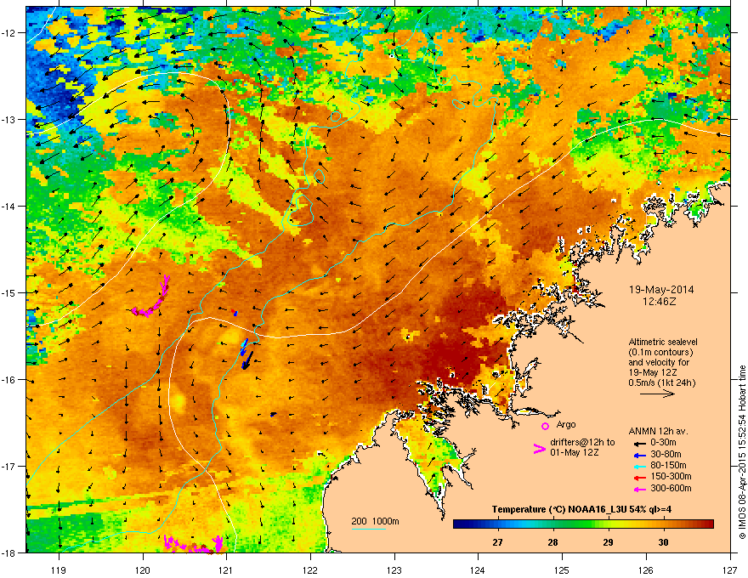The height and width of the screenshot is (578, 748).
Task: Click the 28 tick label on color bar
Action: pos(552,542)
